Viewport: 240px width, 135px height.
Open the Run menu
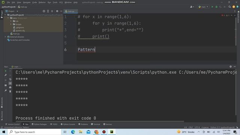click(x=49, y=3)
